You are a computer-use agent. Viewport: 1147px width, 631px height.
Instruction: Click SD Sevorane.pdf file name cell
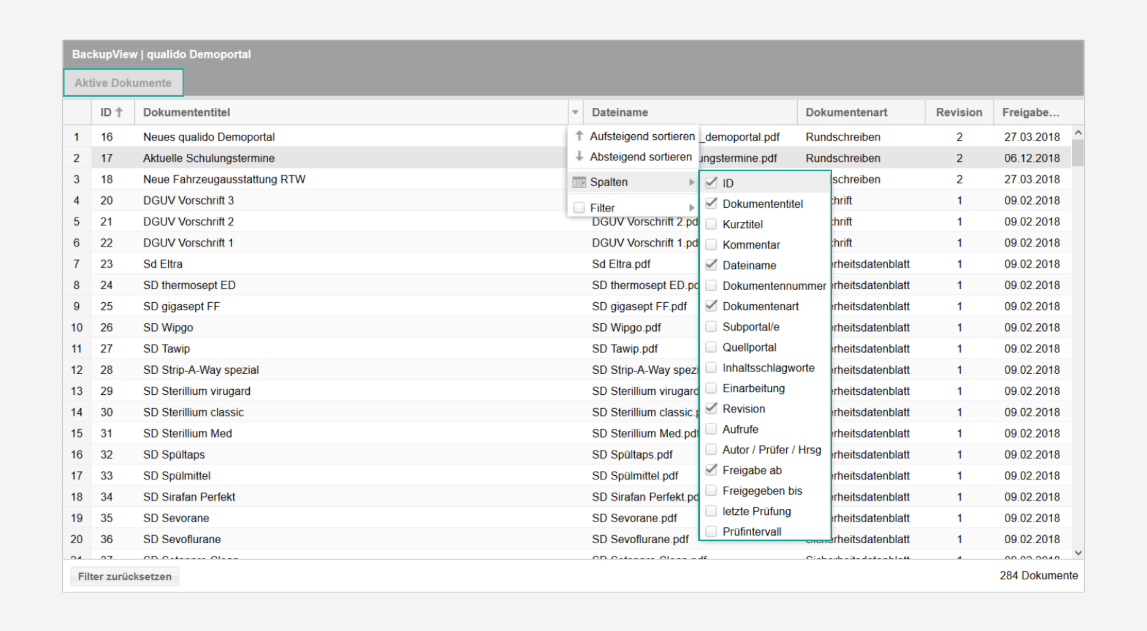(634, 517)
